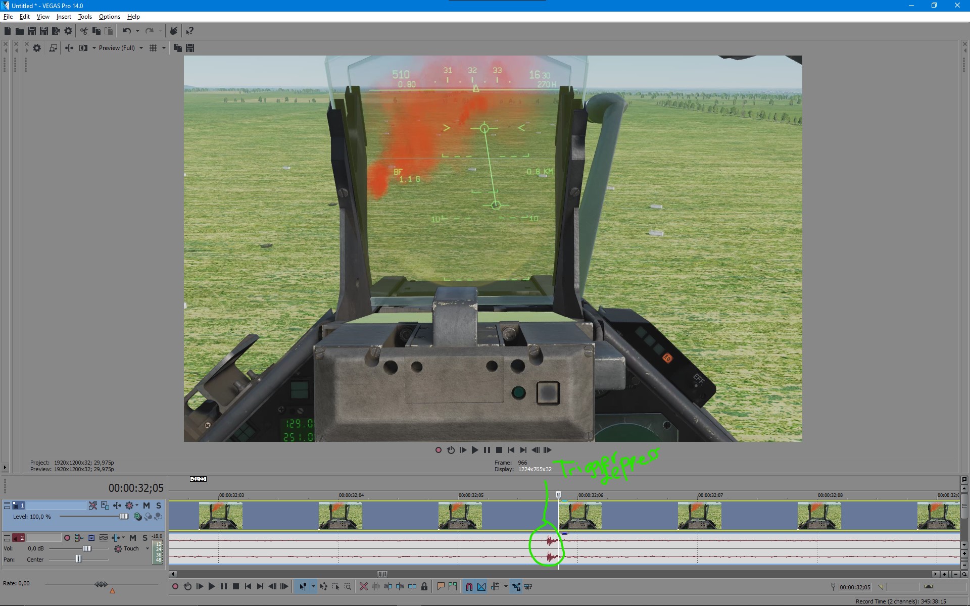Adjust the audio track Vol slider
Image resolution: width=970 pixels, height=606 pixels.
coord(87,549)
